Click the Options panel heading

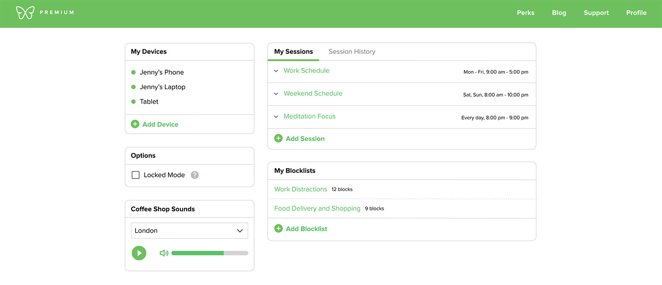[143, 156]
